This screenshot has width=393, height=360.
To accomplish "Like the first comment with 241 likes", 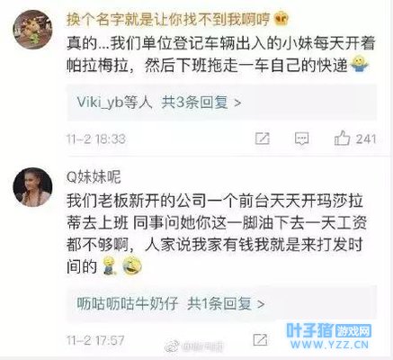I will tap(342, 139).
